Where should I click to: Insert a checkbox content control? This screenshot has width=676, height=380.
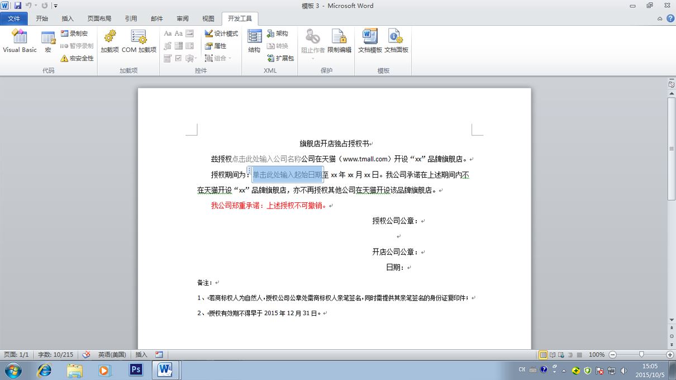point(178,58)
